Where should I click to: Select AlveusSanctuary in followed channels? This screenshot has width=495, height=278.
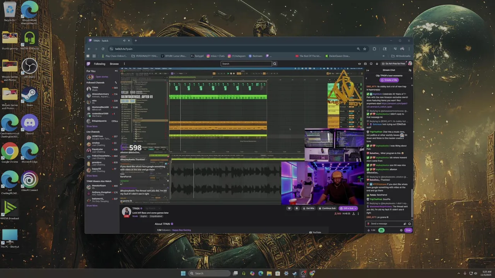[102, 95]
